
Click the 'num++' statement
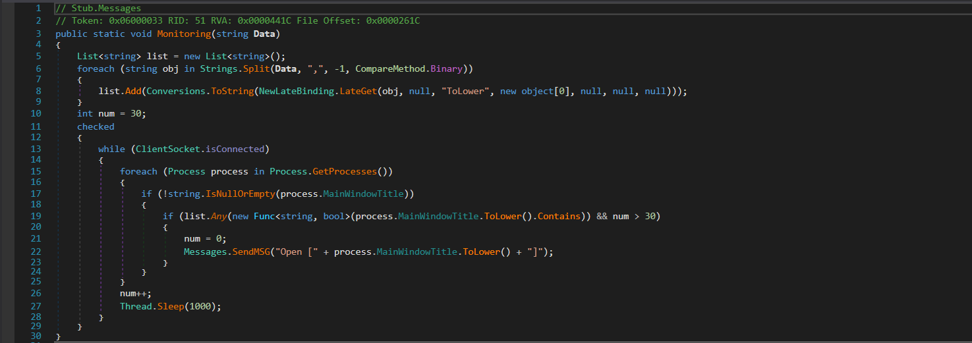coord(136,294)
